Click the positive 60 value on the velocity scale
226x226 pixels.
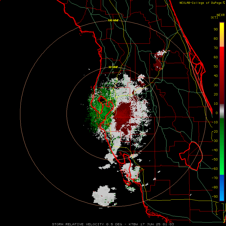(x=216, y=57)
